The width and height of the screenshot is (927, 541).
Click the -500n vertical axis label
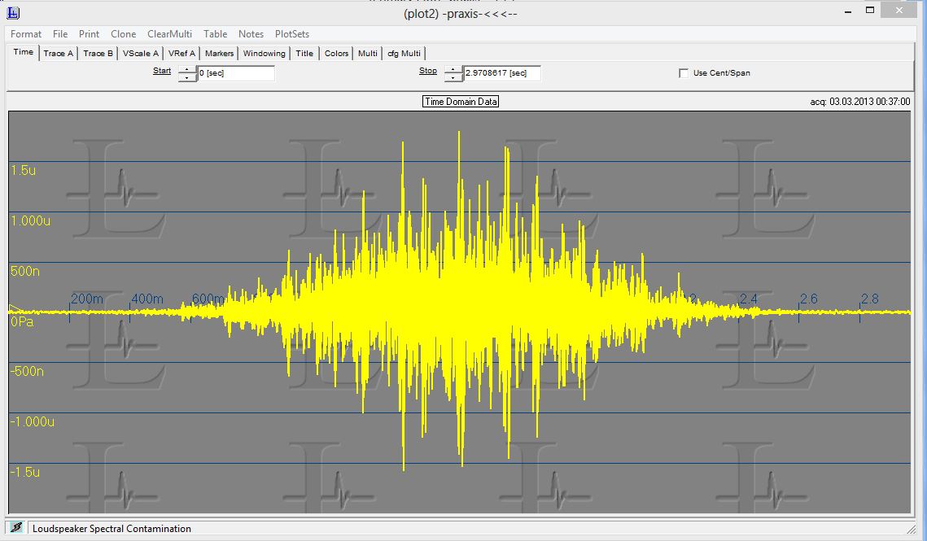[27, 371]
